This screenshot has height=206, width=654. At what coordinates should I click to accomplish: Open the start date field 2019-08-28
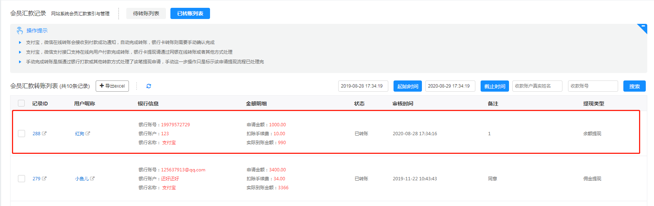coord(363,86)
